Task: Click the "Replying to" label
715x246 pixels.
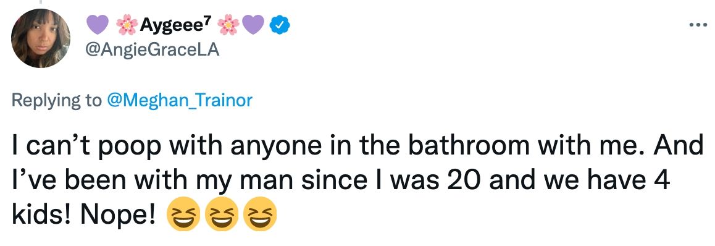Action: [57, 101]
